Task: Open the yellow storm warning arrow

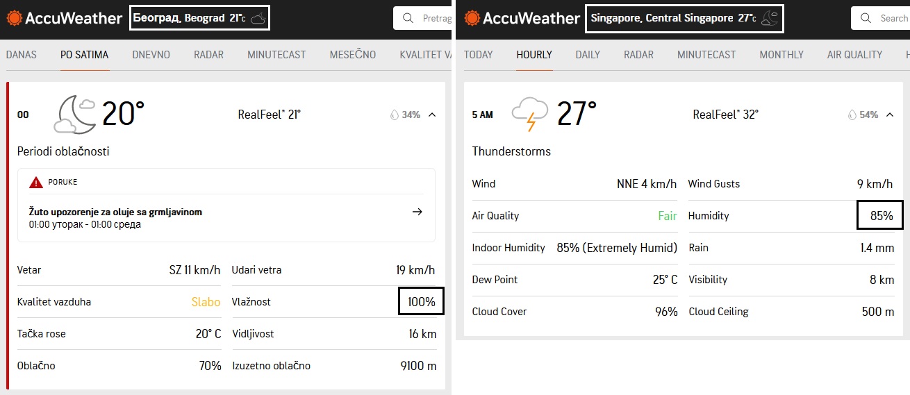Action: (417, 212)
